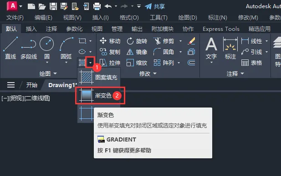The width and height of the screenshot is (281, 176).
Task: Expand the 圆弧 arc options arrow
Action: 66,63
